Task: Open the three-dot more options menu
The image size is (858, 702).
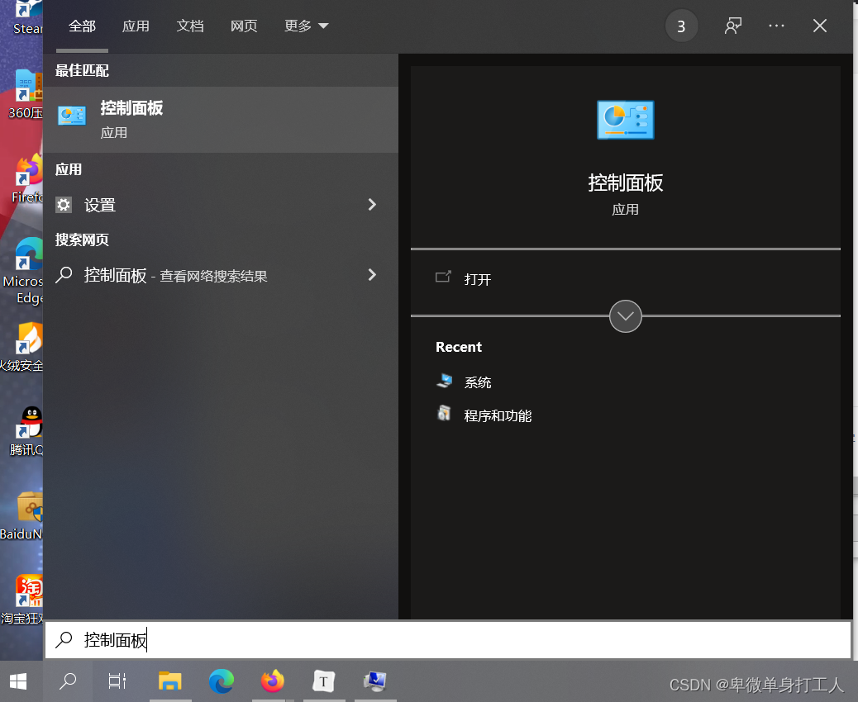Action: tap(776, 26)
